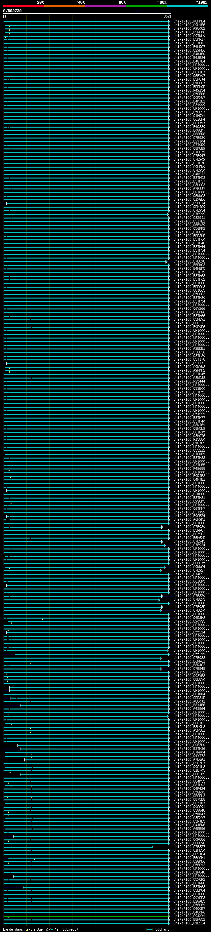
Task: Select the UniRef100_Q6ZIW7 label
Action: [189, 803]
